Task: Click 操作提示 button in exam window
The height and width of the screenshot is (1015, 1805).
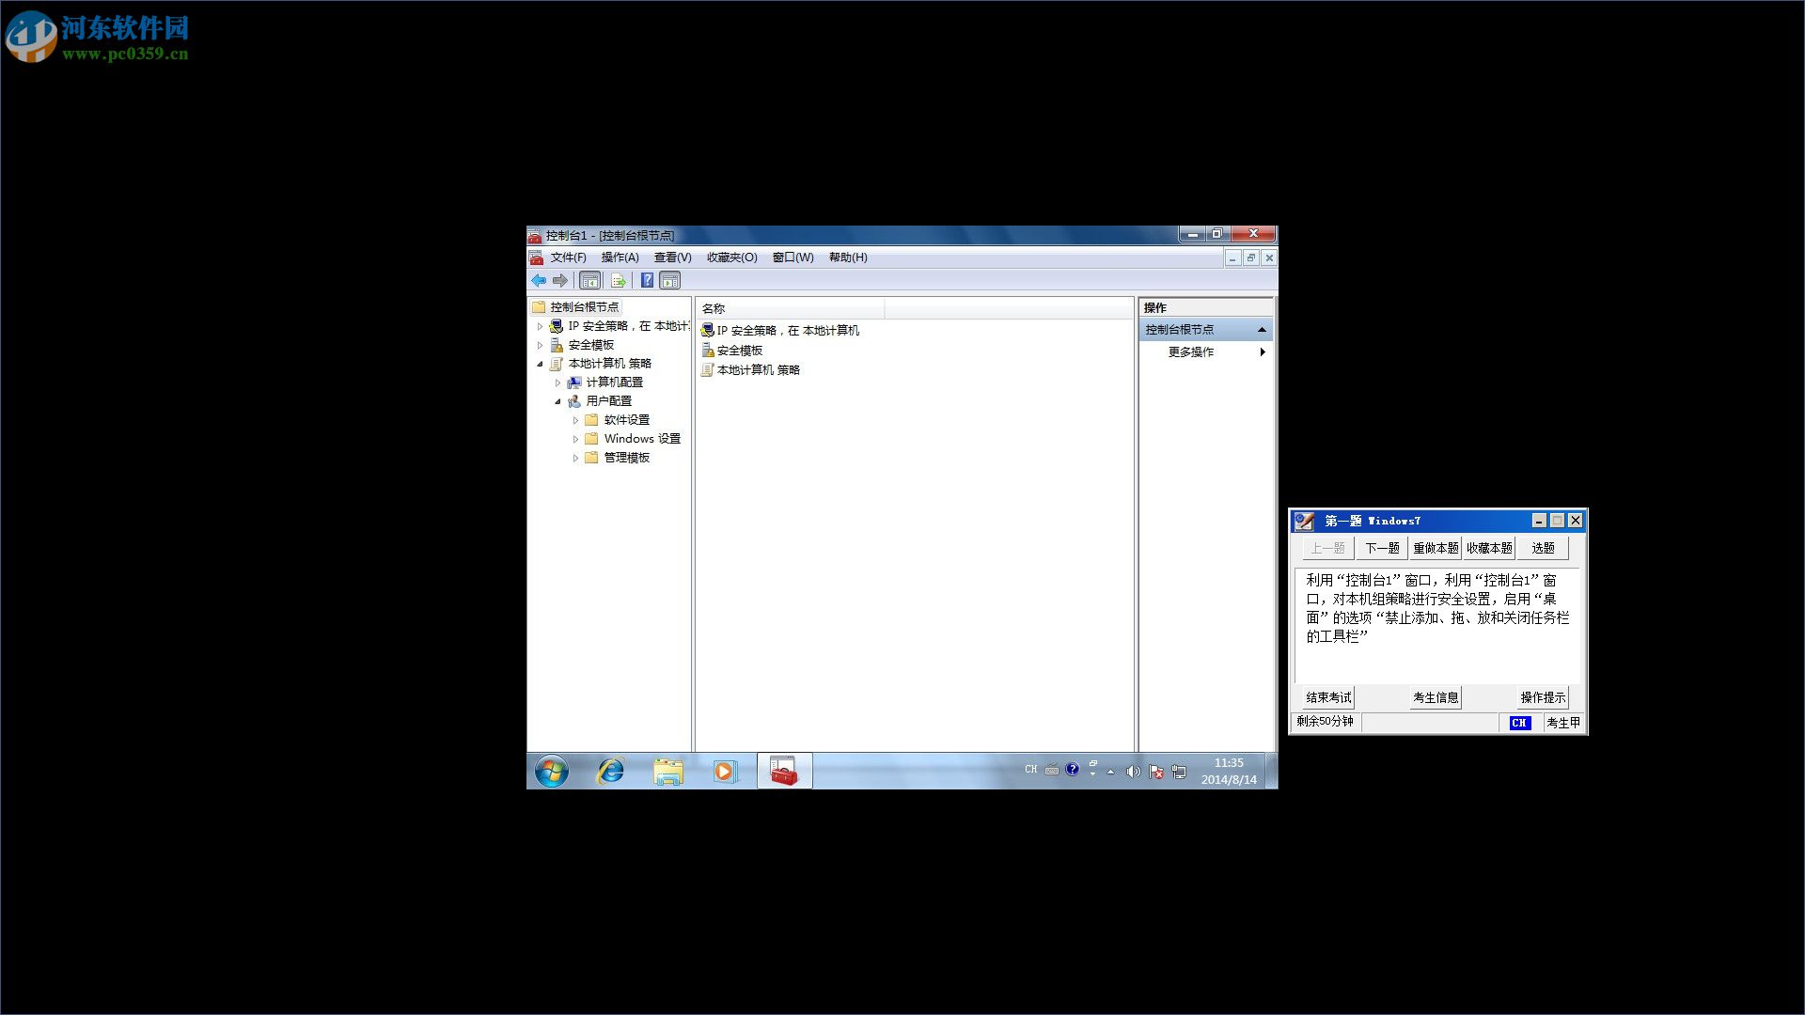Action: coord(1543,697)
